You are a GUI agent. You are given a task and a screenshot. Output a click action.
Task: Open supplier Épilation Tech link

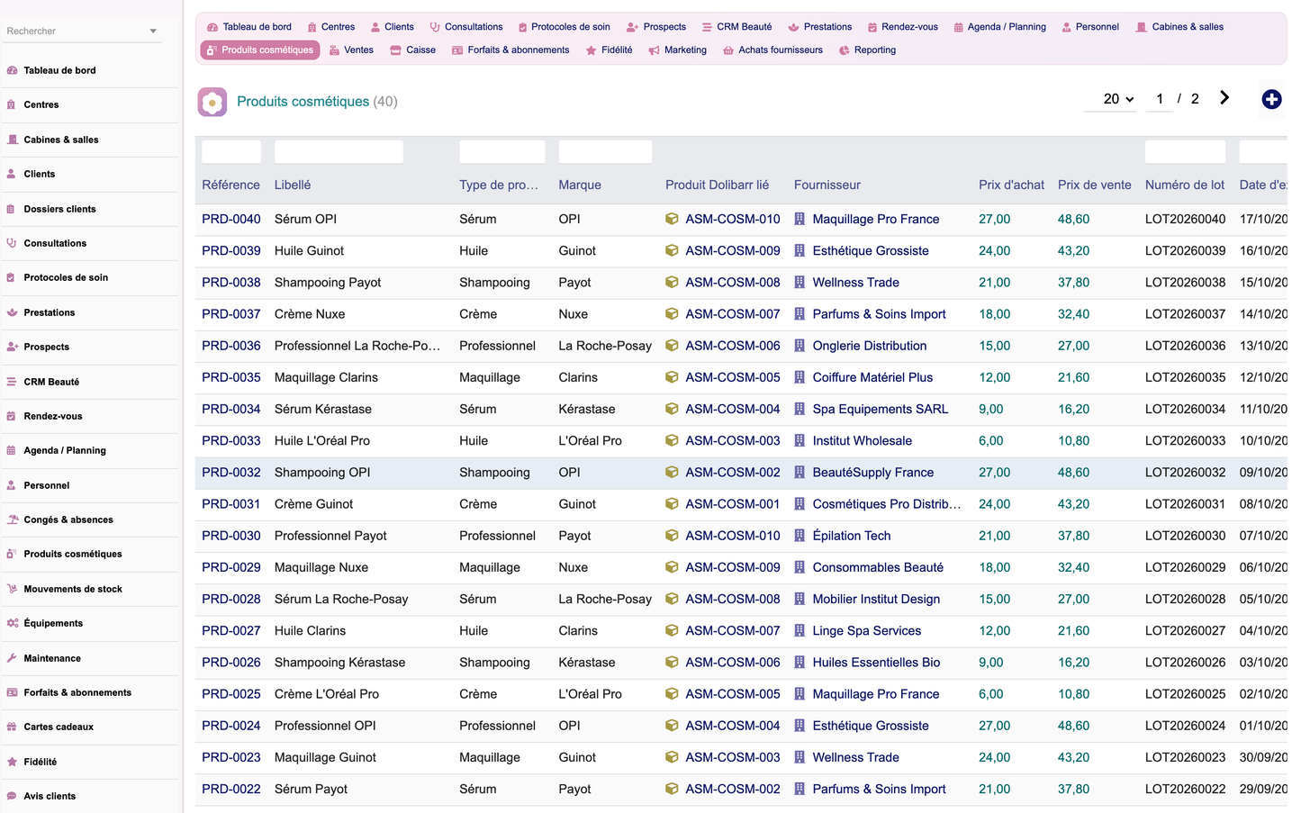(852, 536)
